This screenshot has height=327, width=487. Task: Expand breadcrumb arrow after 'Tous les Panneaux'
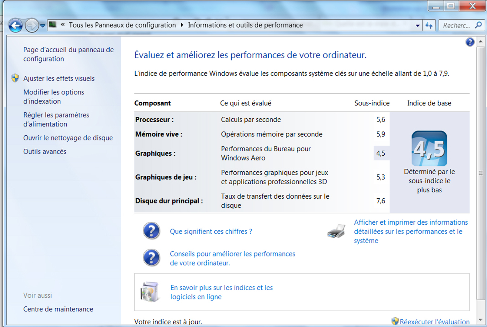click(182, 25)
